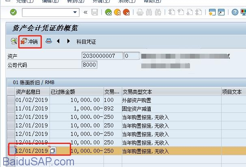Screen dimensions: 246x167
Task: Click the previous document left arrow
Action: [58, 41]
